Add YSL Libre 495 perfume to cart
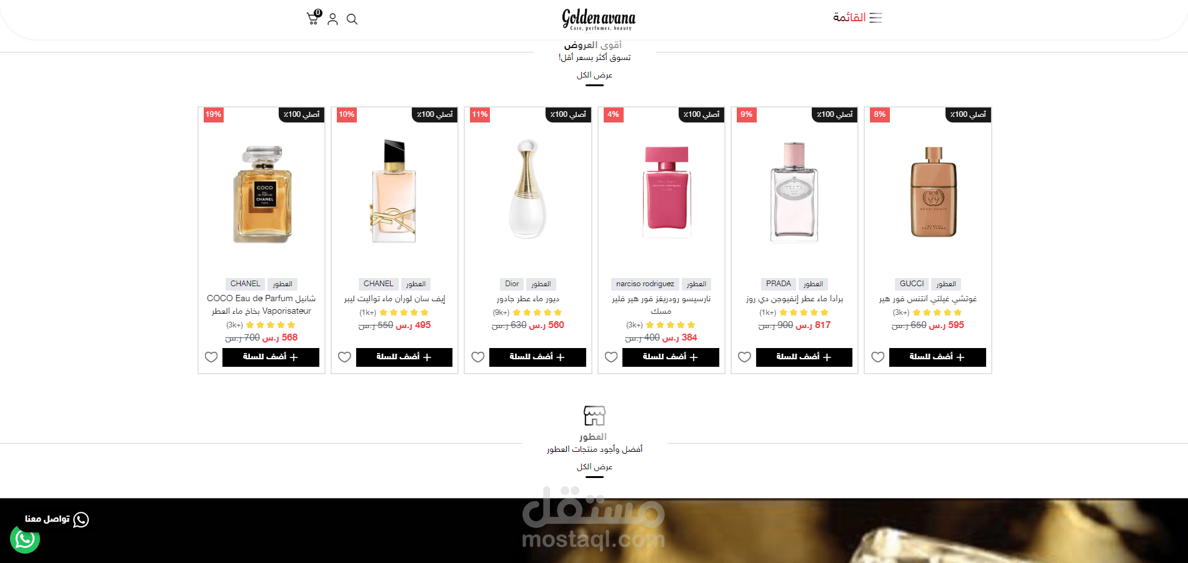The image size is (1188, 563). (404, 357)
